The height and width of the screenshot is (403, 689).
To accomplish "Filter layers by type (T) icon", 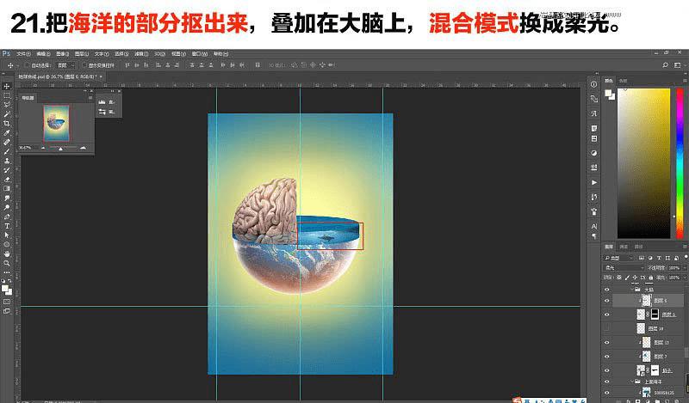I will pos(659,258).
